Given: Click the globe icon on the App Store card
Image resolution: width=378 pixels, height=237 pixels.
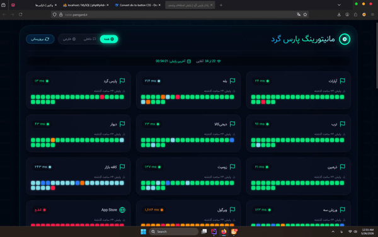Looking at the screenshot, I should pos(122,210).
